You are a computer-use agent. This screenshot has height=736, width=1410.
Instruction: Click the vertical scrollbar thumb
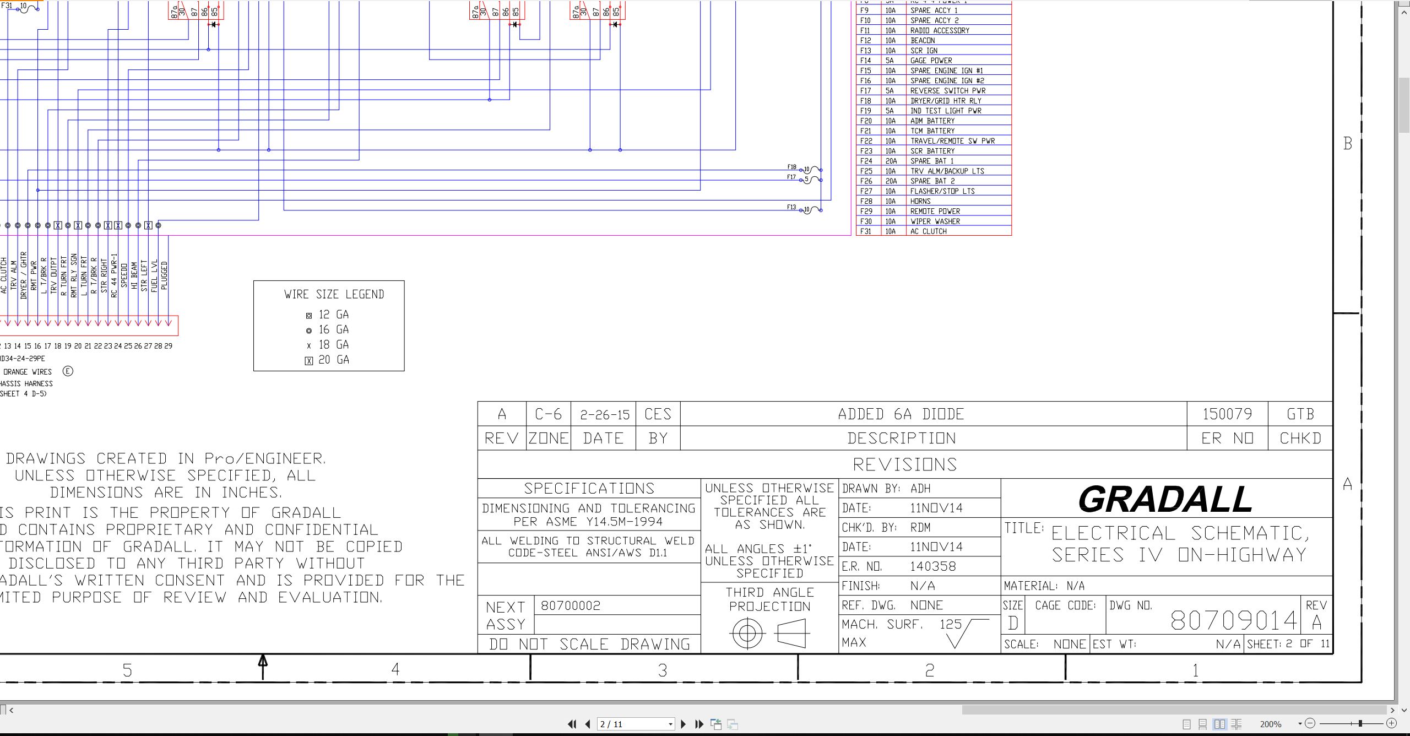(1404, 105)
